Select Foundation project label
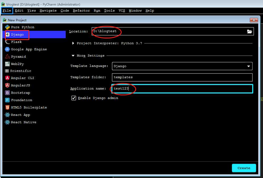The height and width of the screenshot is (178, 263). pos(22,100)
